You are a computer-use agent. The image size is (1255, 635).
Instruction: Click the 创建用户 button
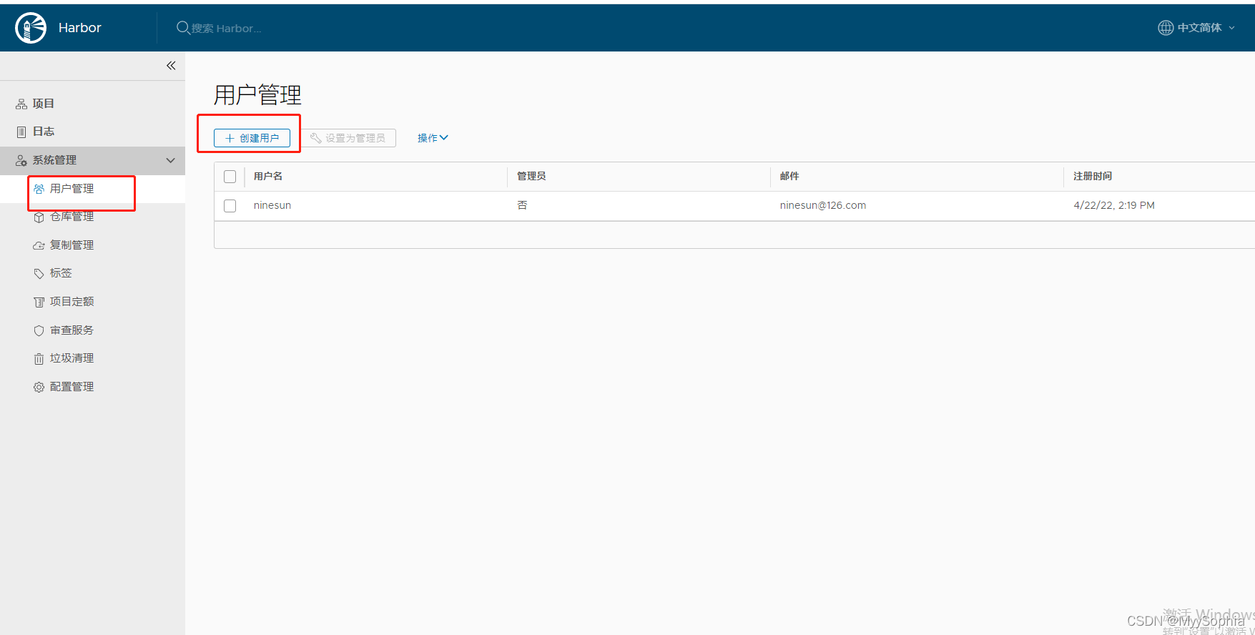pos(252,138)
